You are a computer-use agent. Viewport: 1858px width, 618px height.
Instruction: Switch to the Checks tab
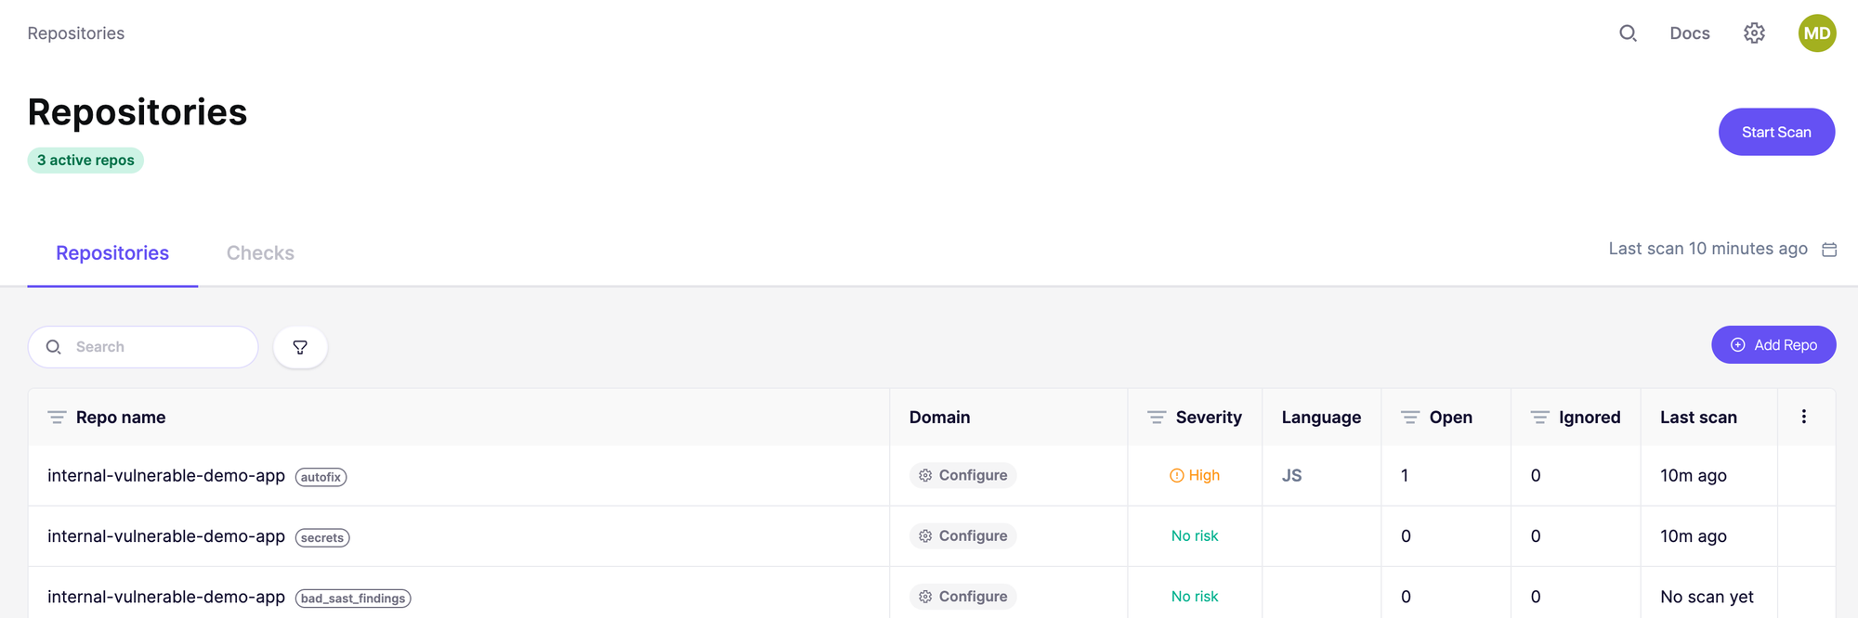tap(260, 253)
